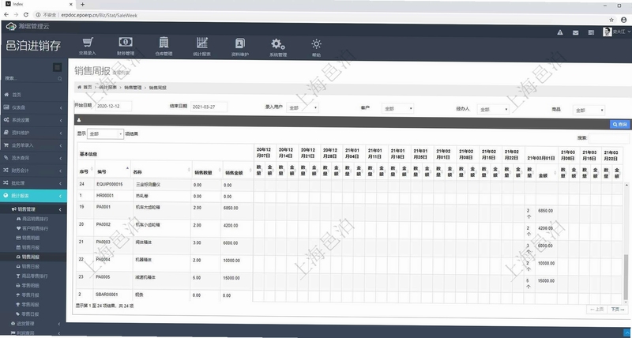Image resolution: width=632 pixels, height=338 pixels.
Task: Click the table 搜索 input field
Action: [608, 137]
